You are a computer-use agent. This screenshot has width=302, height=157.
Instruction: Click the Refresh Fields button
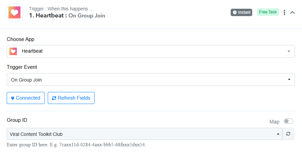(x=71, y=98)
